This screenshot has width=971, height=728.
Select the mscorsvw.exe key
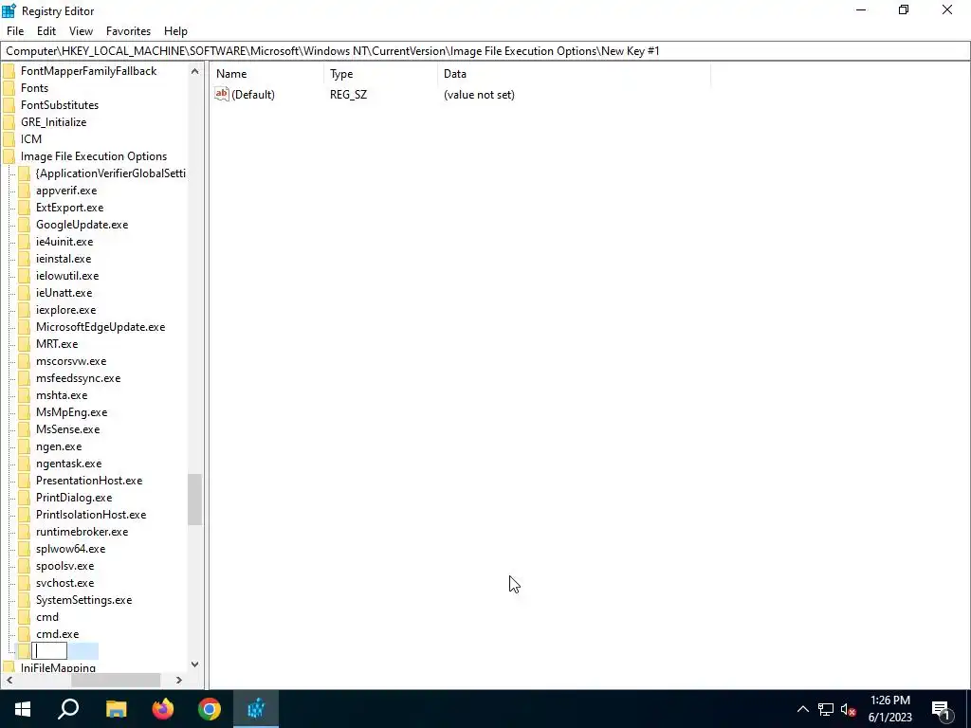(70, 361)
